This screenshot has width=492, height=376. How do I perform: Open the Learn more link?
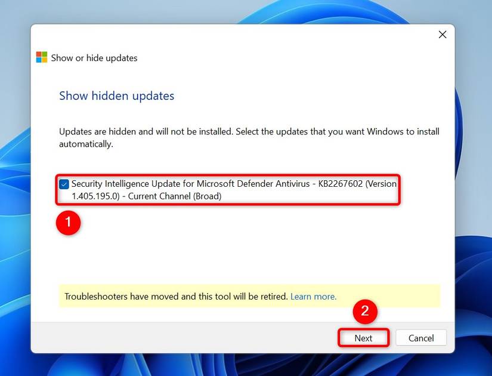313,296
